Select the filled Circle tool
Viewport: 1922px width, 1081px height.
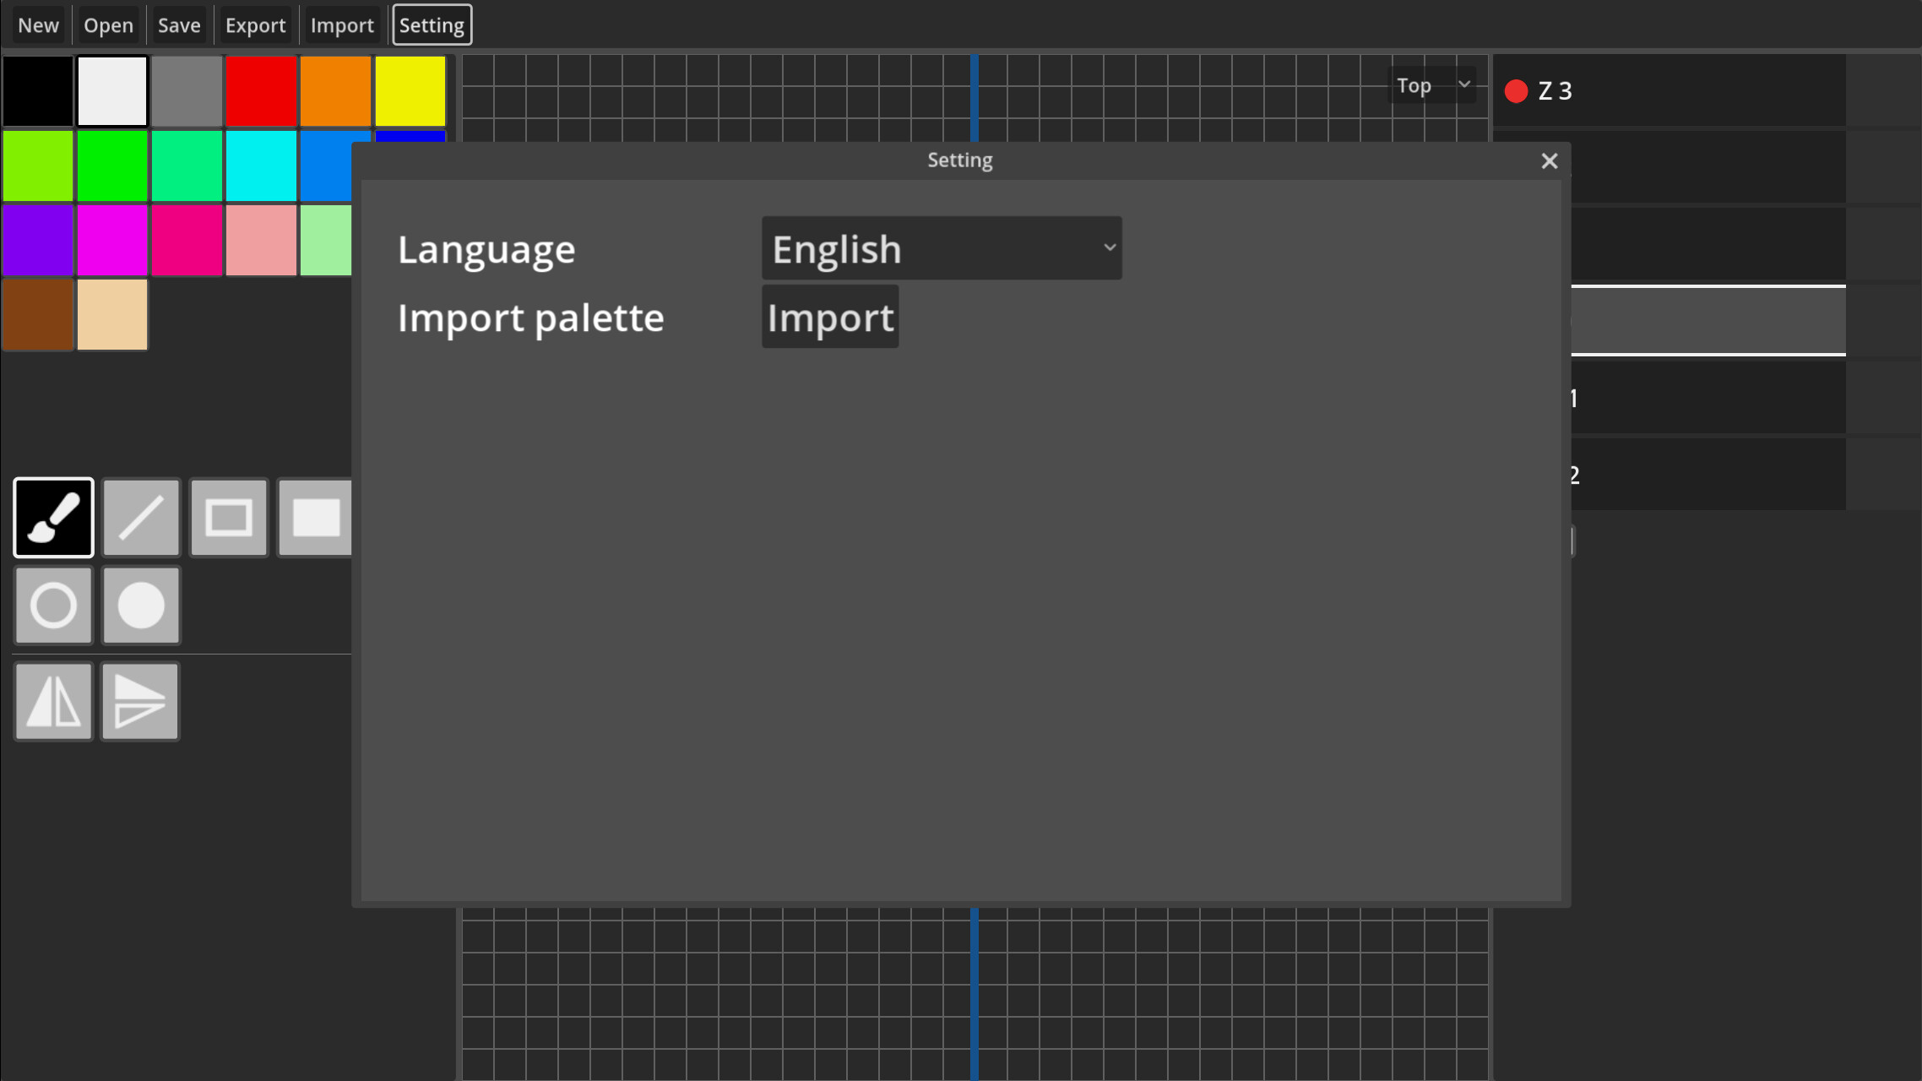tap(140, 606)
